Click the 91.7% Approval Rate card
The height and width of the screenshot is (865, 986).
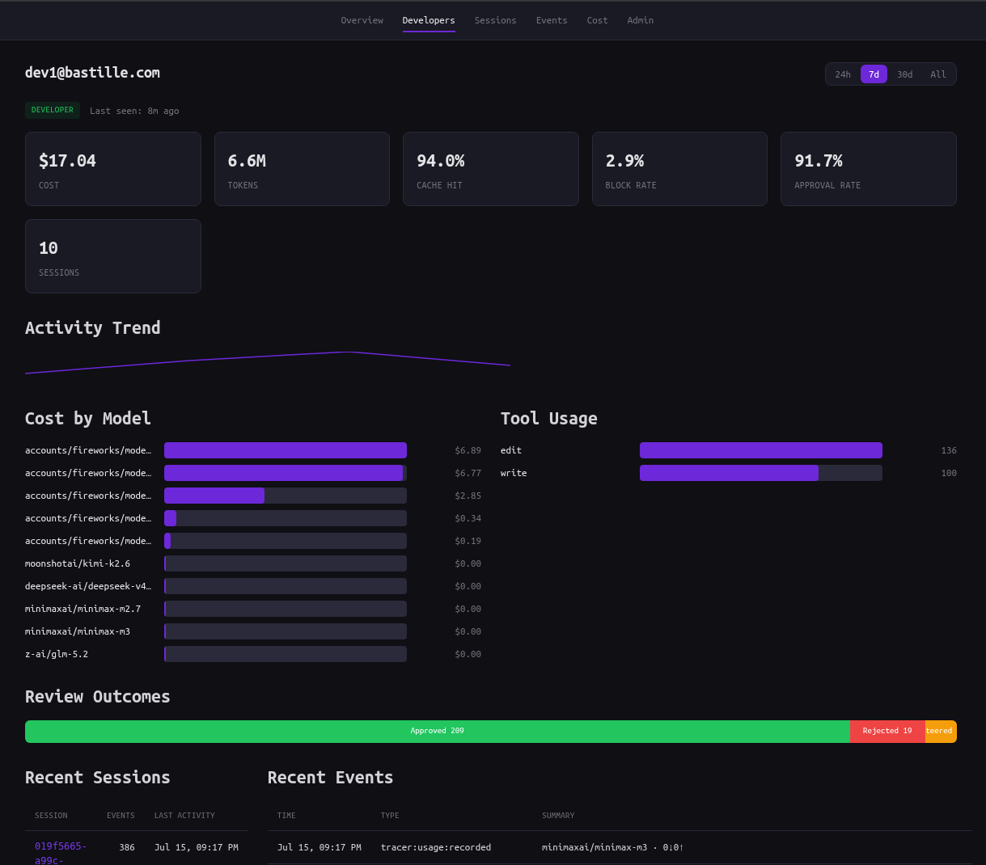click(x=869, y=169)
